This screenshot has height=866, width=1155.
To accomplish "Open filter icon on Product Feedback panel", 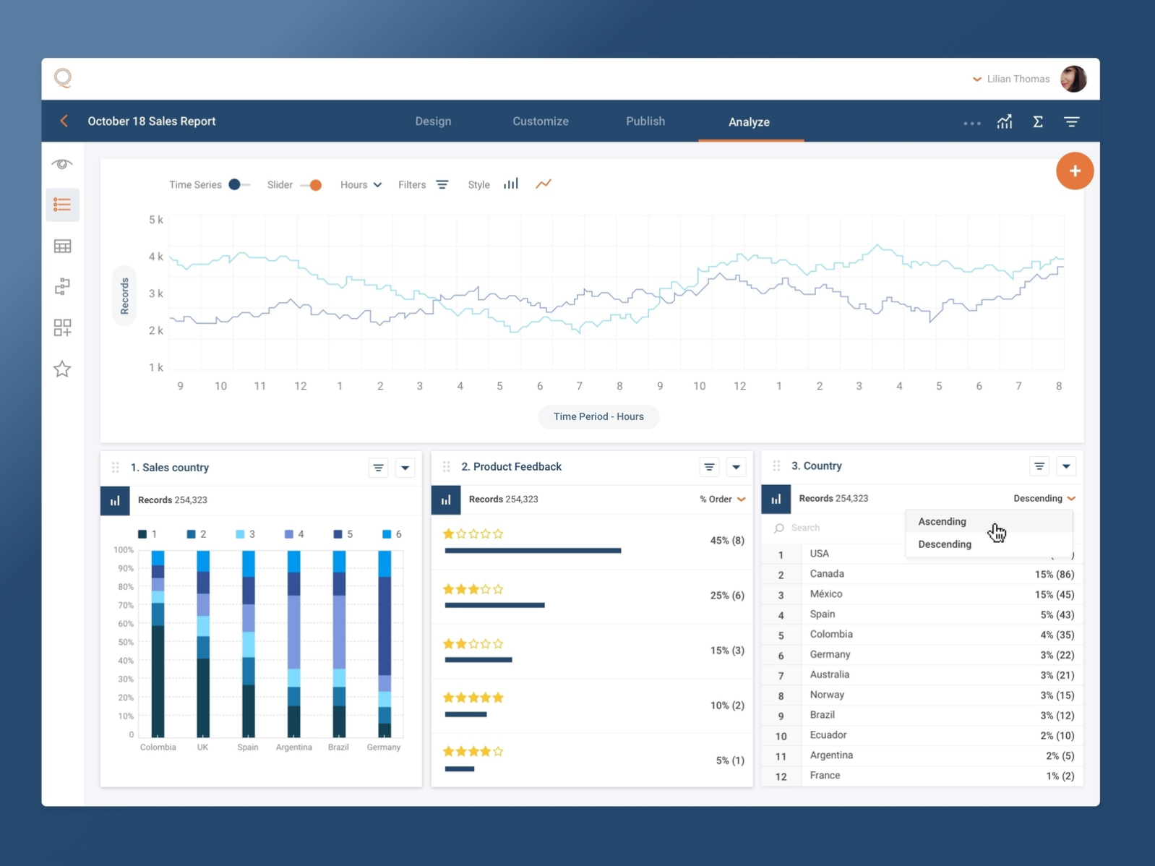I will (x=709, y=467).
